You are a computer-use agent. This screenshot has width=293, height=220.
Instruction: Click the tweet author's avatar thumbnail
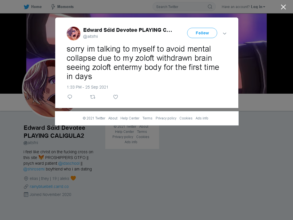(x=74, y=34)
